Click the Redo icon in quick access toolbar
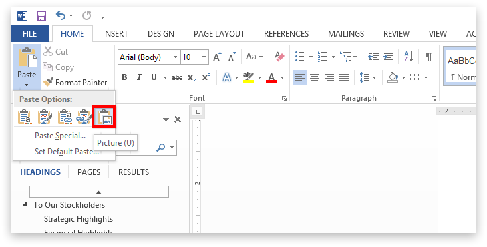The height and width of the screenshot is (247, 487). [86, 15]
